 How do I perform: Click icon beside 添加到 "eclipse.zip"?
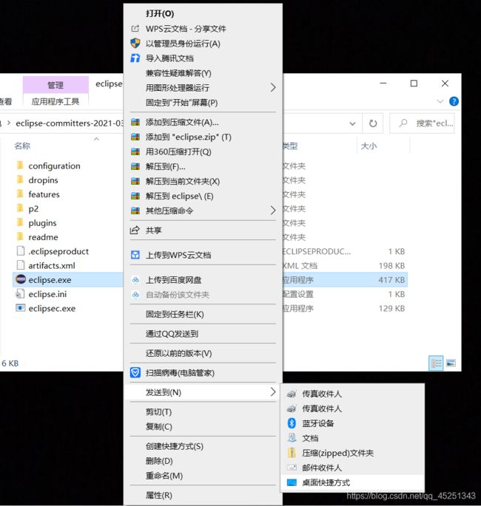tap(135, 137)
